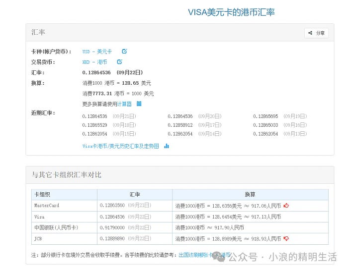Image resolution: width=348 pixels, height=271 pixels.
Task: Edit card type icon next to USD 美元卡
Action: coord(124,52)
